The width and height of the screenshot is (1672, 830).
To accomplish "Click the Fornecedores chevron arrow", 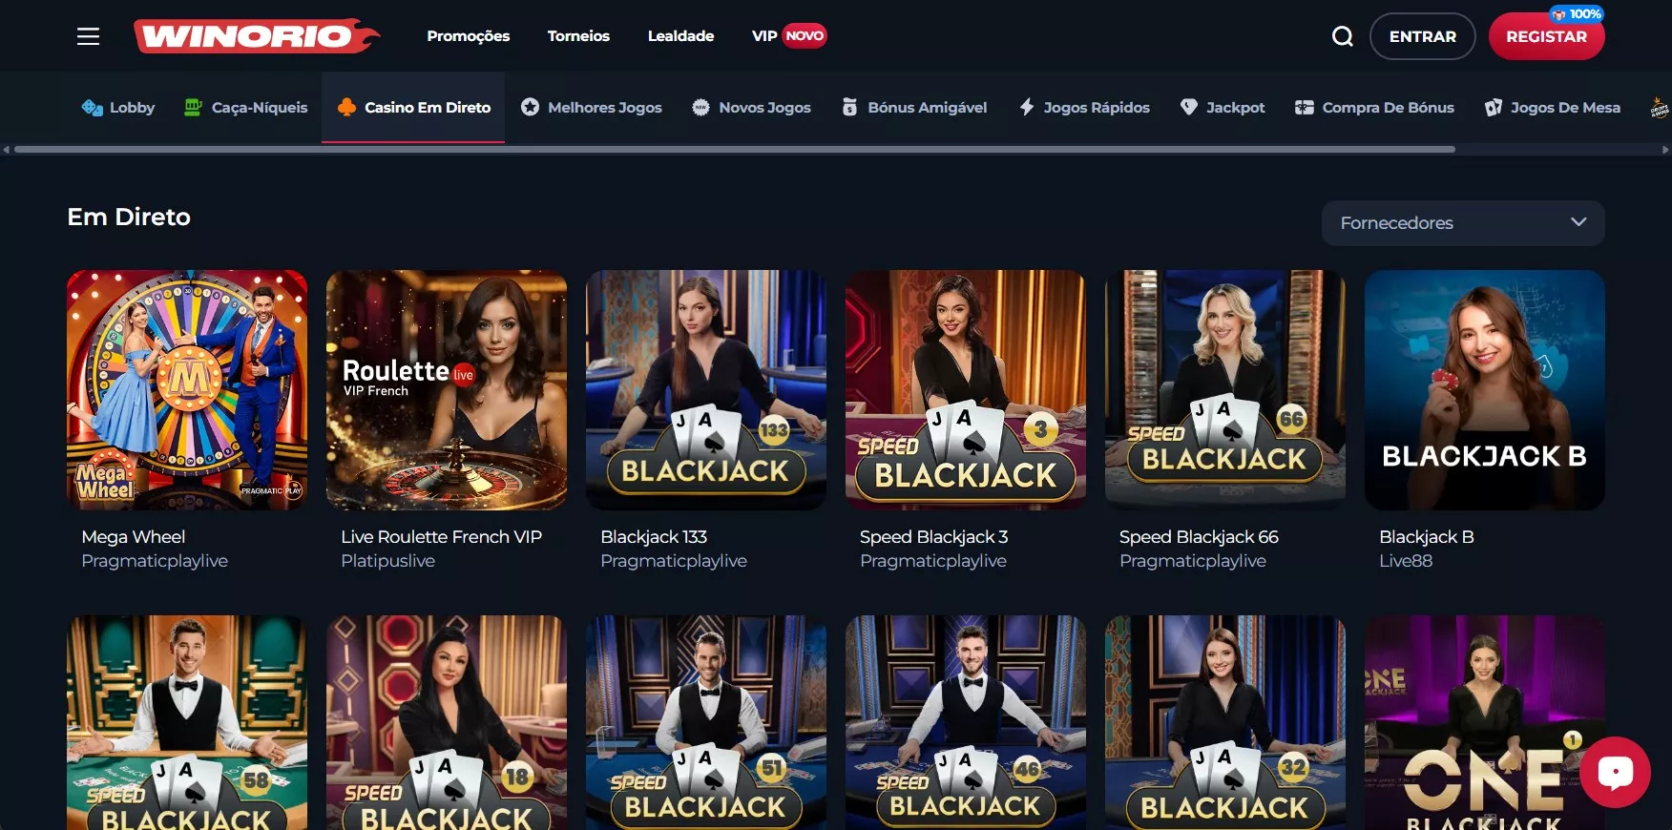I will [1578, 221].
